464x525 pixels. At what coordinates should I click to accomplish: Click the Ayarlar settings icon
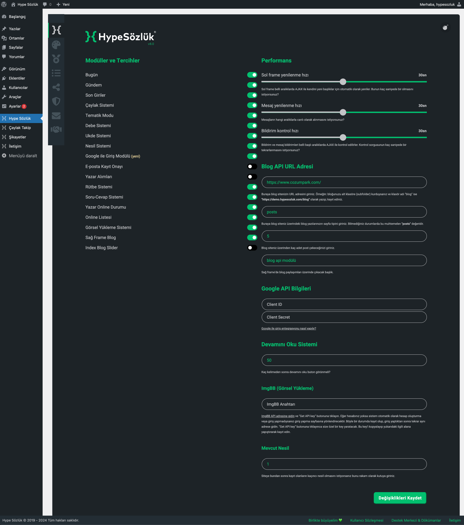[x=4, y=106]
